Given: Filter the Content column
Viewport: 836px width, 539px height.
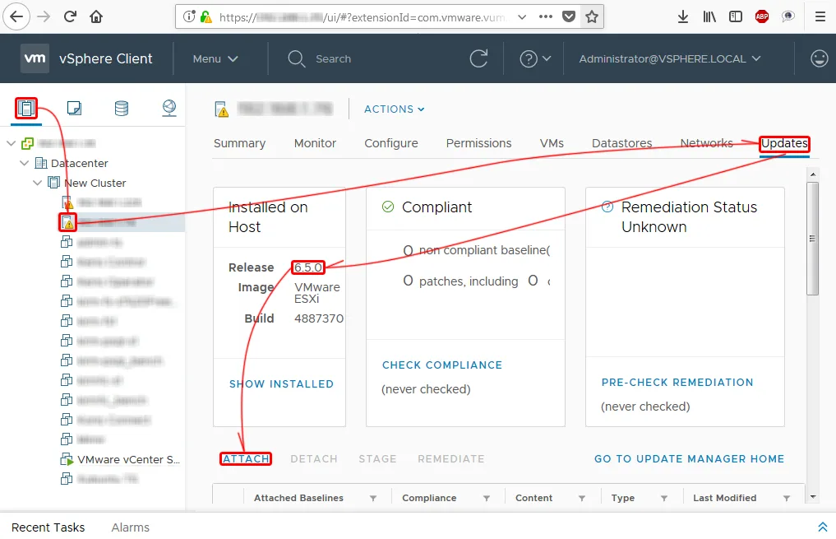Looking at the screenshot, I should point(582,498).
